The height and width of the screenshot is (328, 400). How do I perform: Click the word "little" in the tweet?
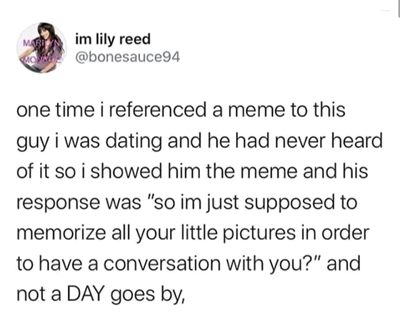pyautogui.click(x=199, y=232)
